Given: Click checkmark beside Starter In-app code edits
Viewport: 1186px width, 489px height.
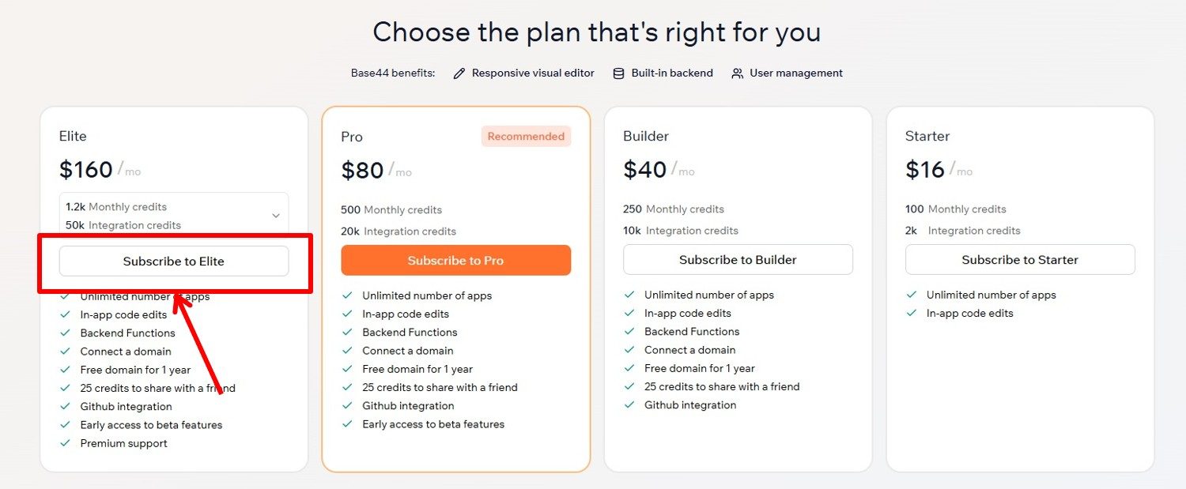Looking at the screenshot, I should [912, 314].
